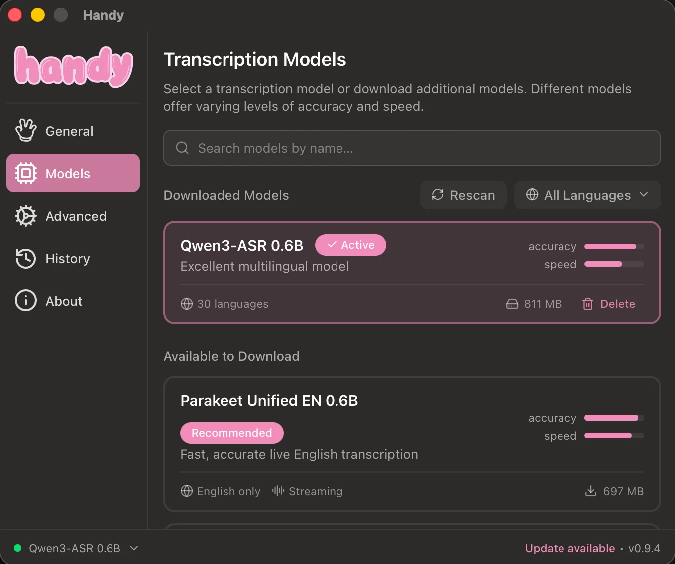Image resolution: width=675 pixels, height=564 pixels.
Task: Select the Models section
Action: 73,173
